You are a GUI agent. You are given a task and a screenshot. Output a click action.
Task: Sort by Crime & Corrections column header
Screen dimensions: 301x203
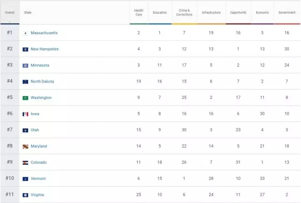[184, 13]
